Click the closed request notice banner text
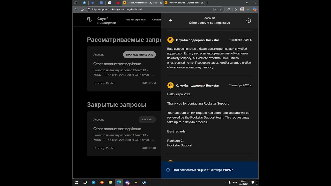331x186 pixels. coord(203,170)
